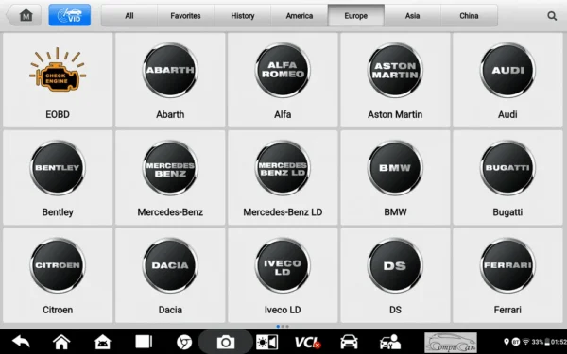Open the VCI connection status icon
This screenshot has width=567, height=354.
click(308, 342)
